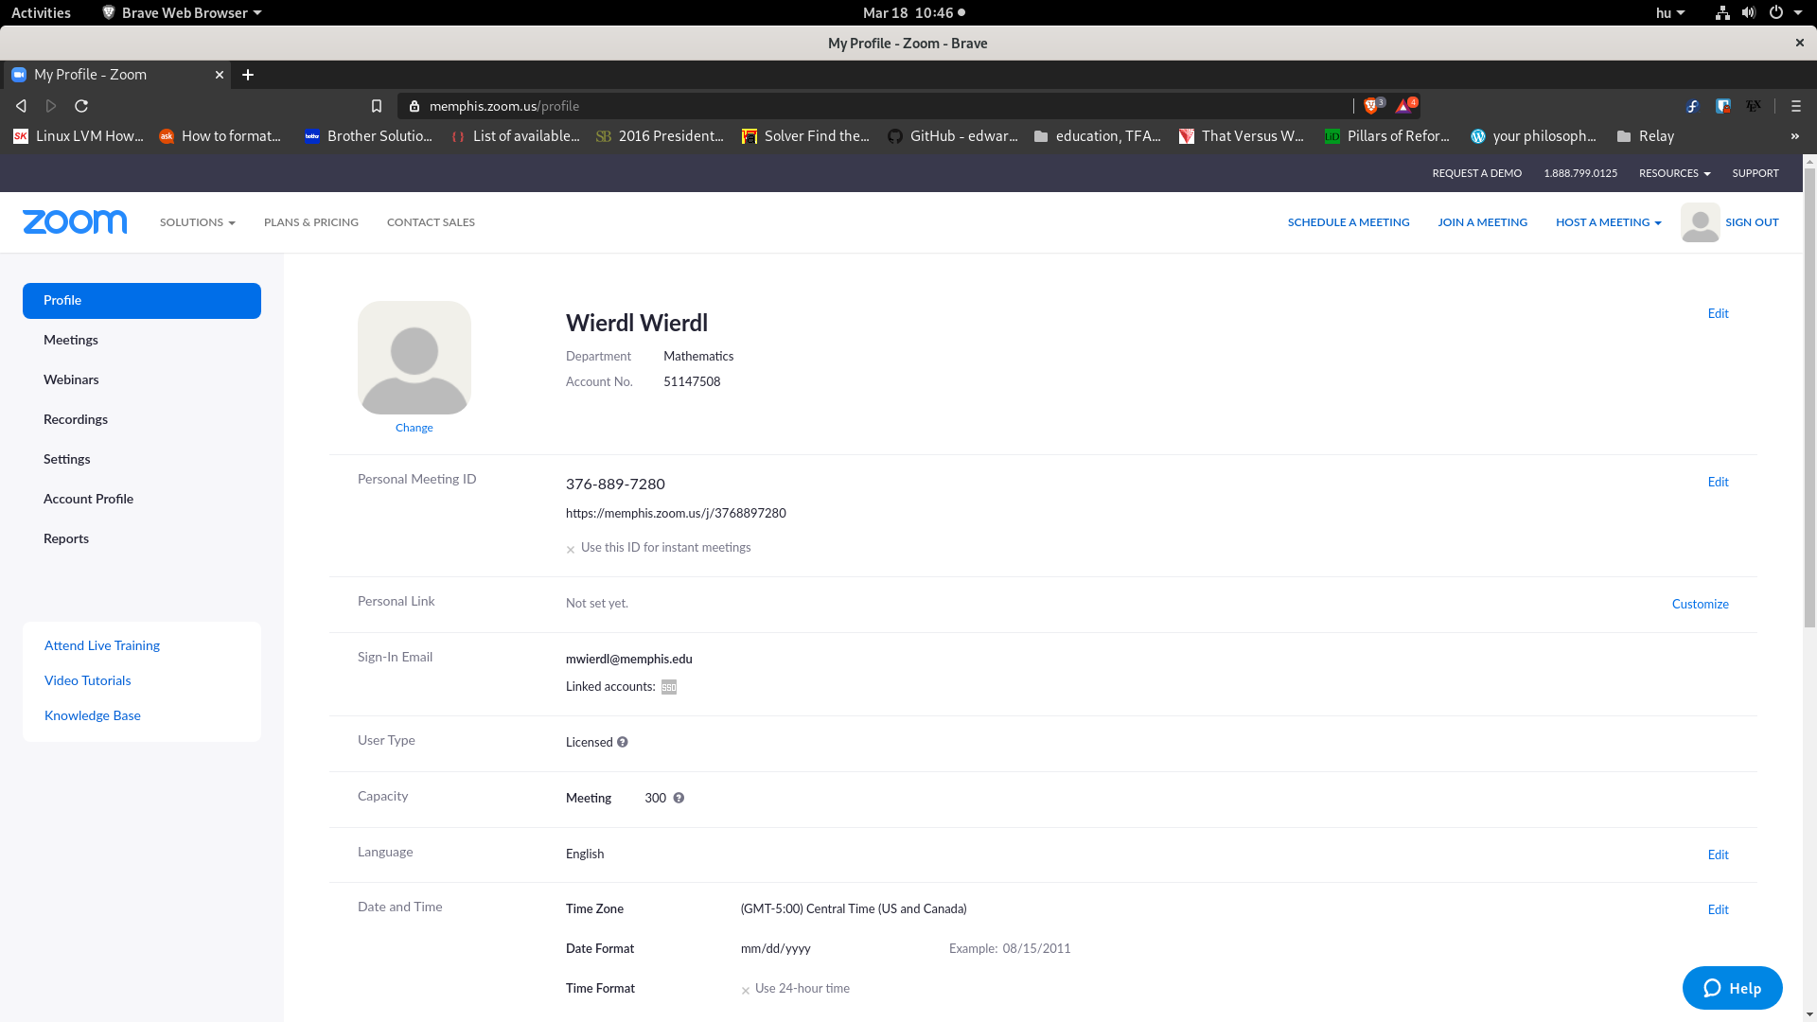Viewport: 1817px width, 1022px height.
Task: Click Request a Demo
Action: pyautogui.click(x=1476, y=173)
